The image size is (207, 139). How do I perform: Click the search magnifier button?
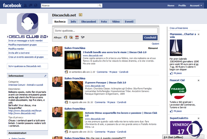click(x=100, y=6)
